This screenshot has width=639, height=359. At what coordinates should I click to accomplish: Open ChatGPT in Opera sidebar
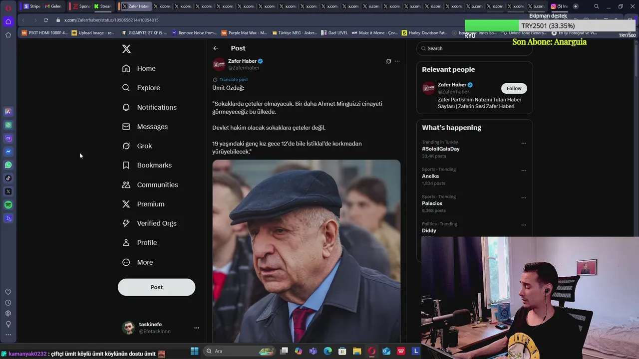[8, 125]
